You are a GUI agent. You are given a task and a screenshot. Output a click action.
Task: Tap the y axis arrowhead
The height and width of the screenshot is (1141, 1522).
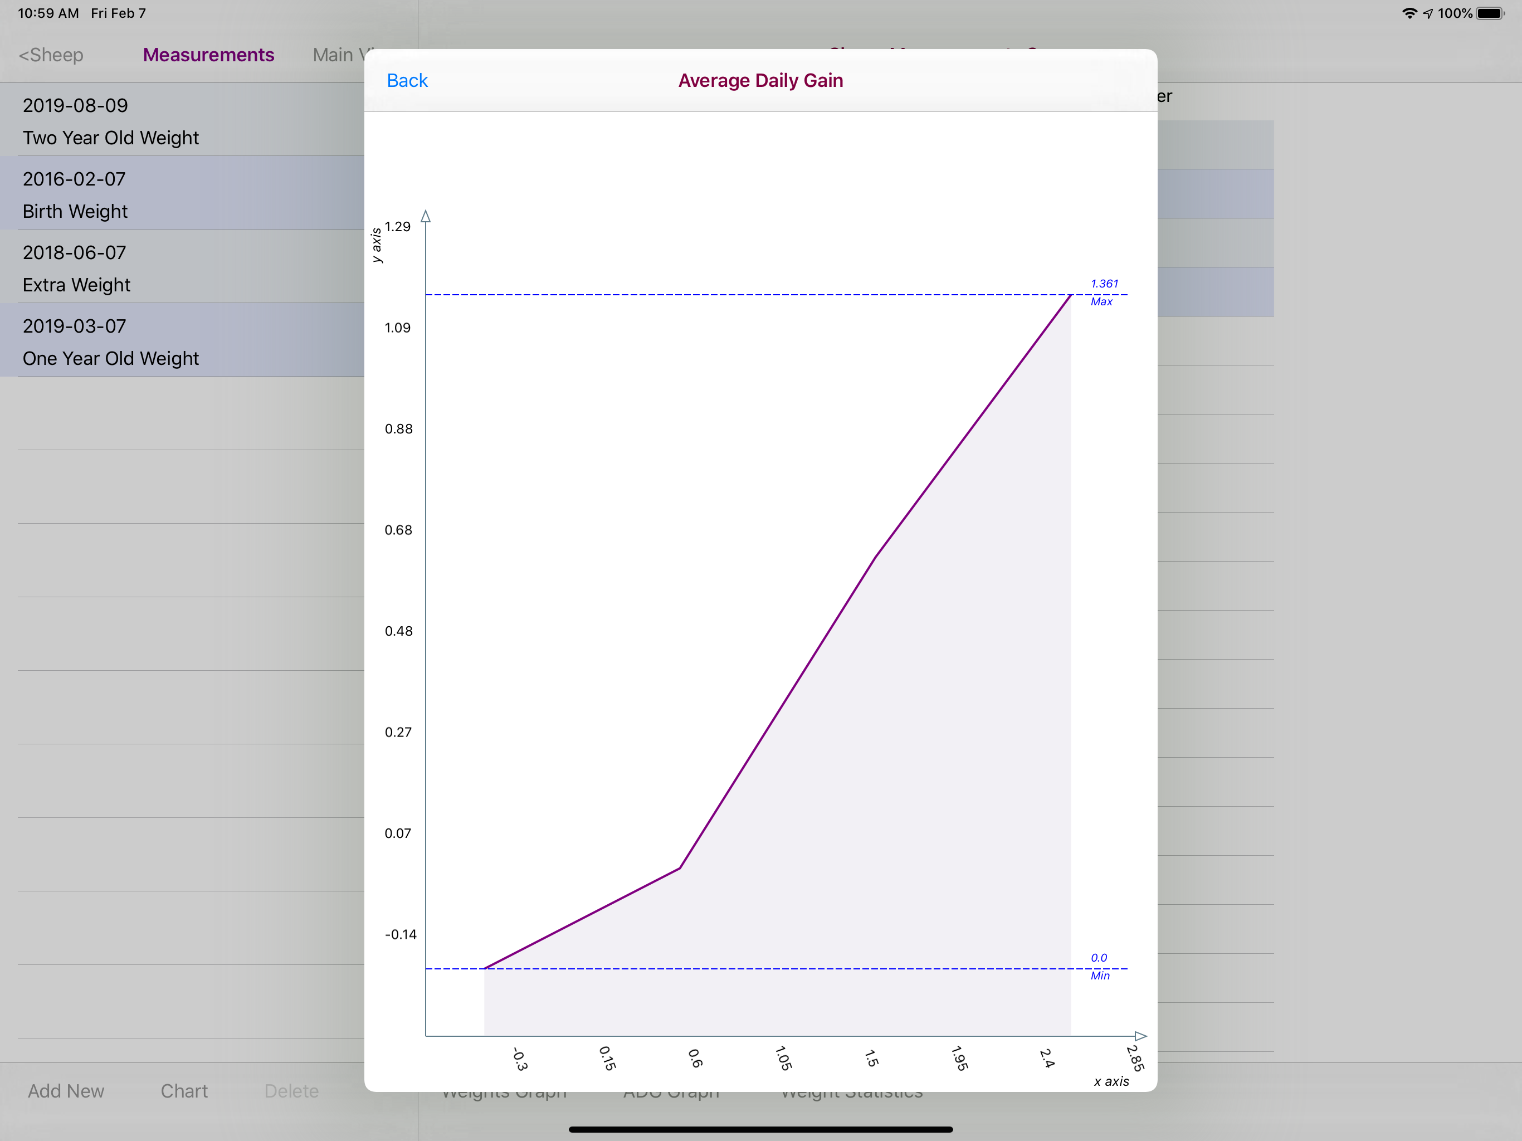click(x=426, y=217)
